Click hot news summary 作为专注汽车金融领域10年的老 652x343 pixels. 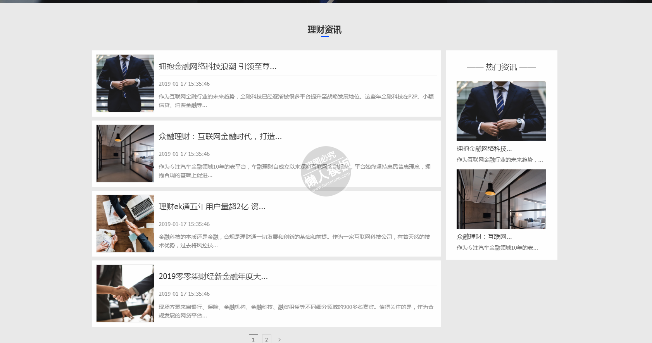[497, 248]
